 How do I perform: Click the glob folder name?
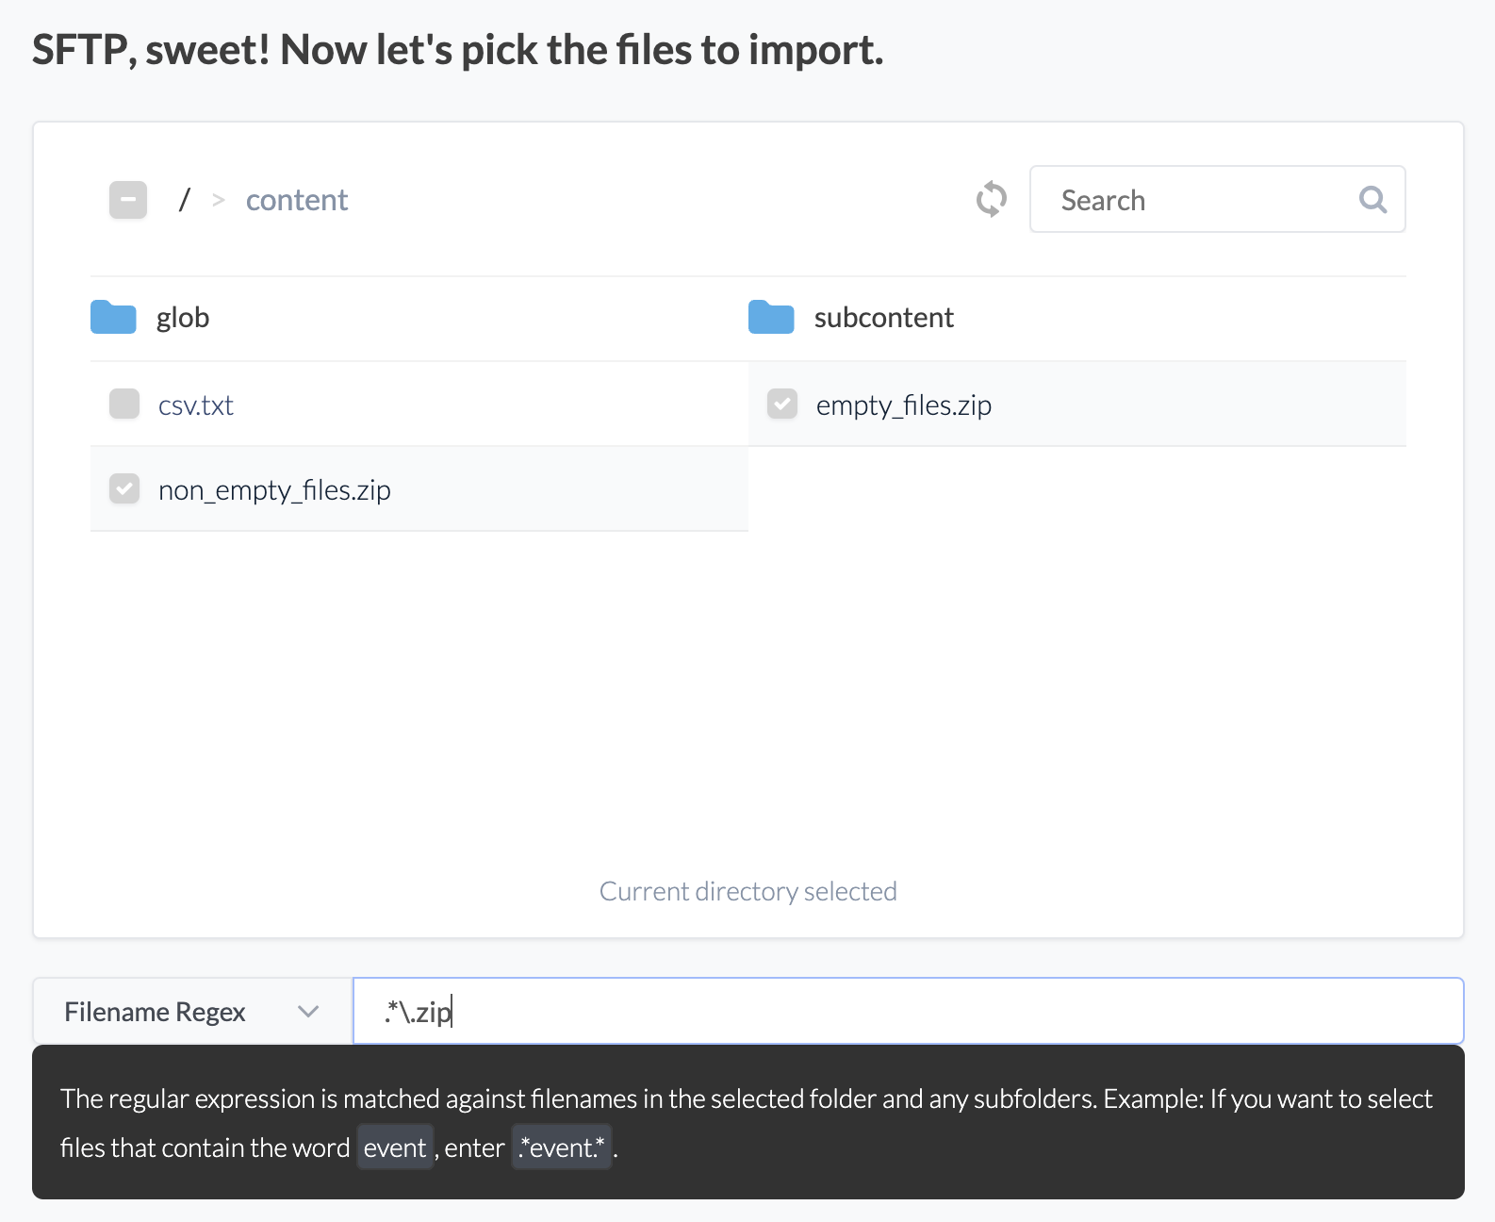183,318
